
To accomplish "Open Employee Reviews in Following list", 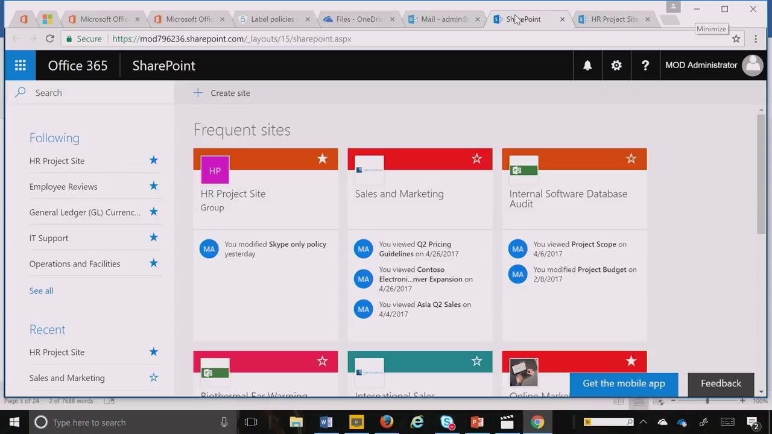I will [63, 186].
